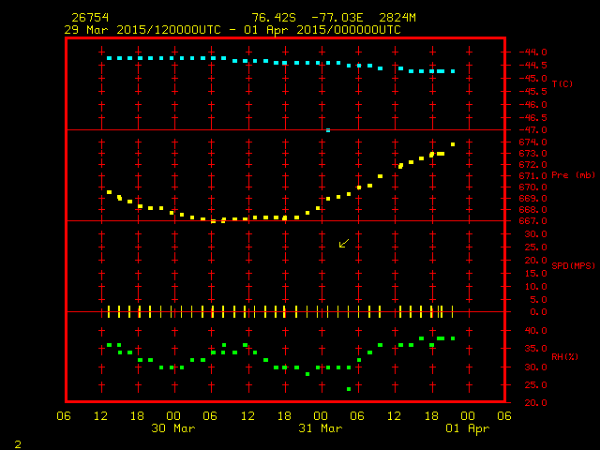The height and width of the screenshot is (450, 600).
Task: Click the 35.0 humidity tick value
Action: tap(535, 349)
